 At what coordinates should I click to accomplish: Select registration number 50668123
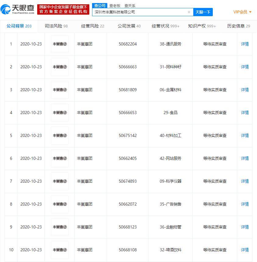pyautogui.click(x=128, y=227)
